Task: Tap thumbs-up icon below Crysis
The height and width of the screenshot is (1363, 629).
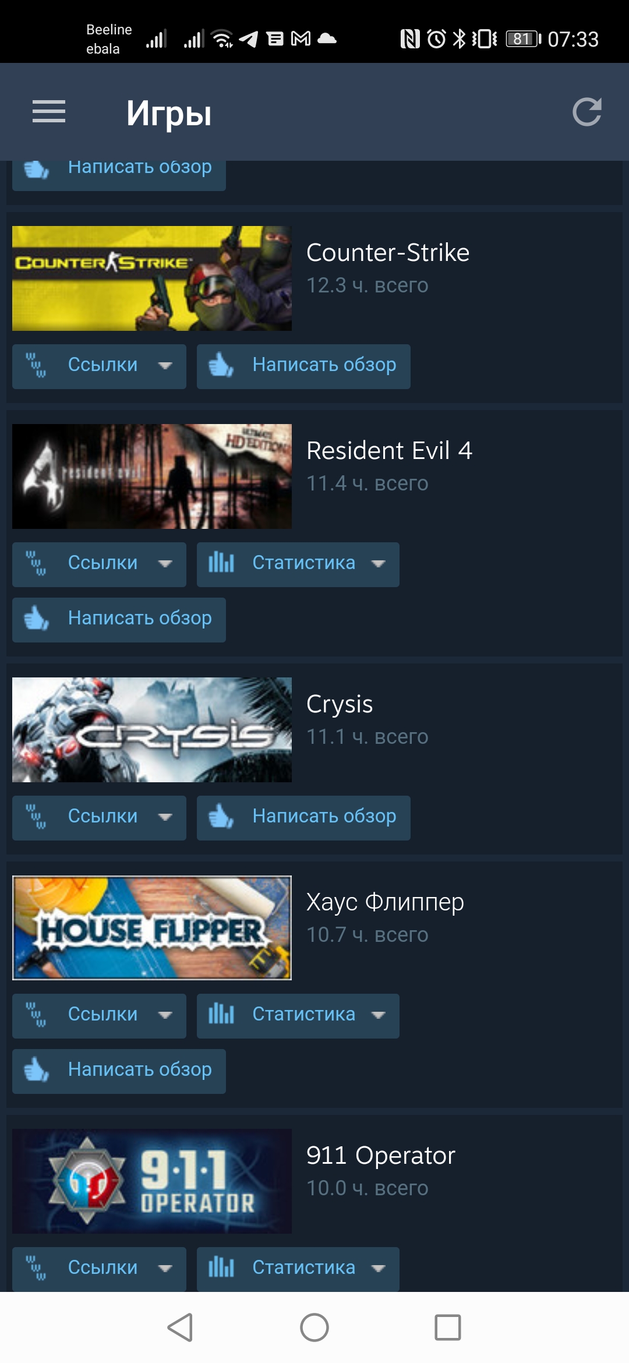Action: tap(221, 817)
